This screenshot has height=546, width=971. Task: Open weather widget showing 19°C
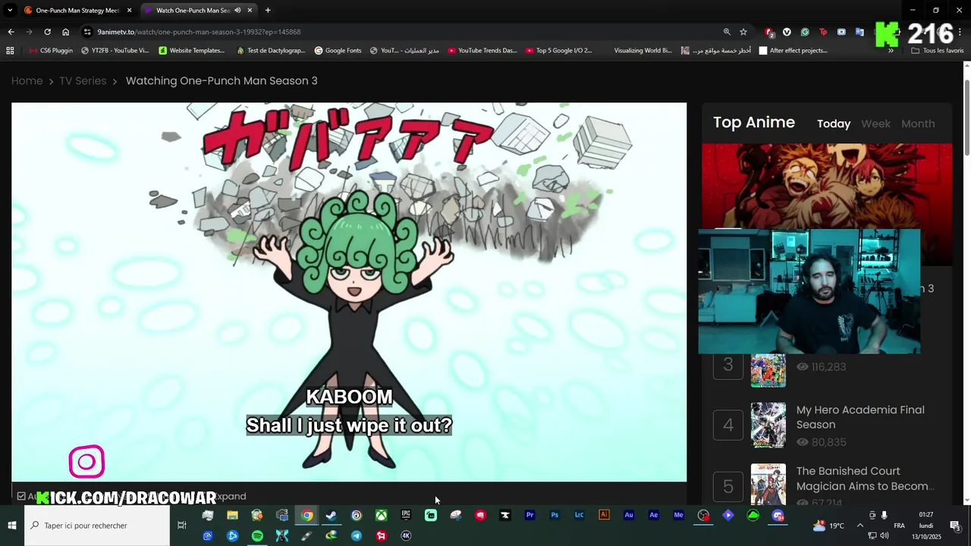(828, 526)
